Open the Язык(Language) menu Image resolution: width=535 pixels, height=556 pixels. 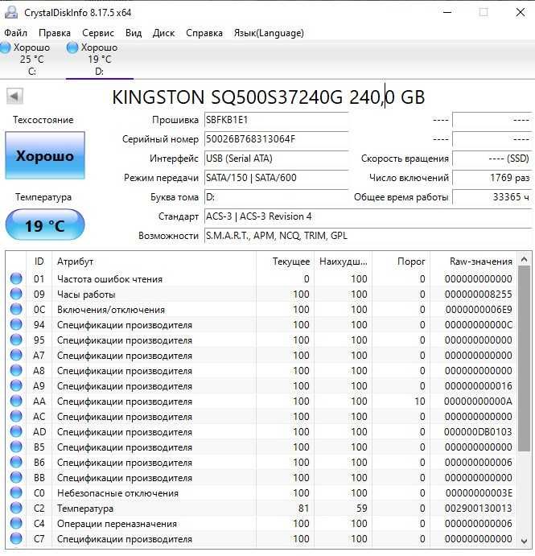[x=269, y=33]
